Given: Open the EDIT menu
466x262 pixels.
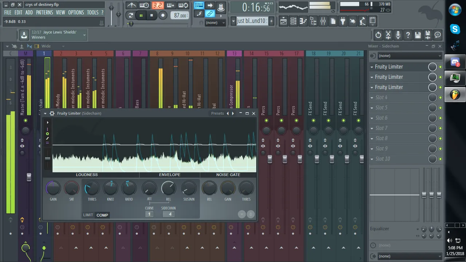Looking at the screenshot, I should coord(18,12).
